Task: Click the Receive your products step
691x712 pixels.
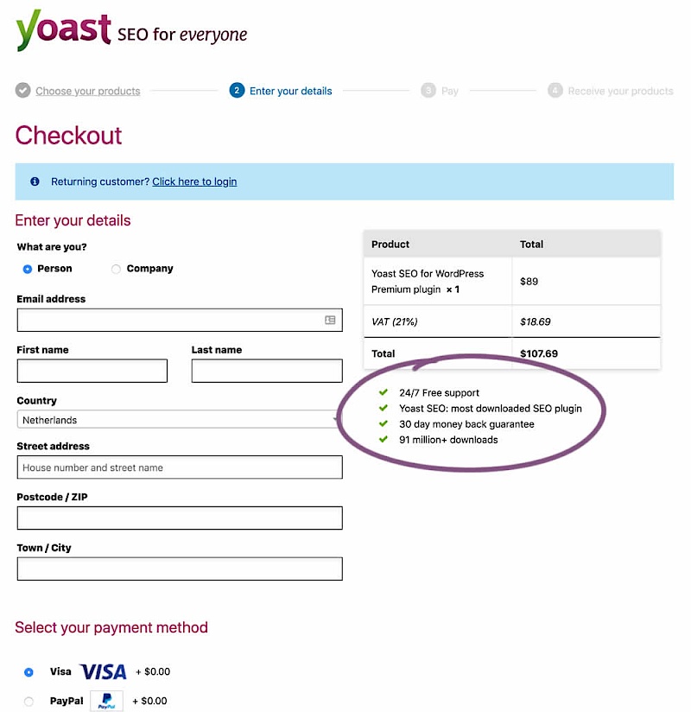Action: 620,91
